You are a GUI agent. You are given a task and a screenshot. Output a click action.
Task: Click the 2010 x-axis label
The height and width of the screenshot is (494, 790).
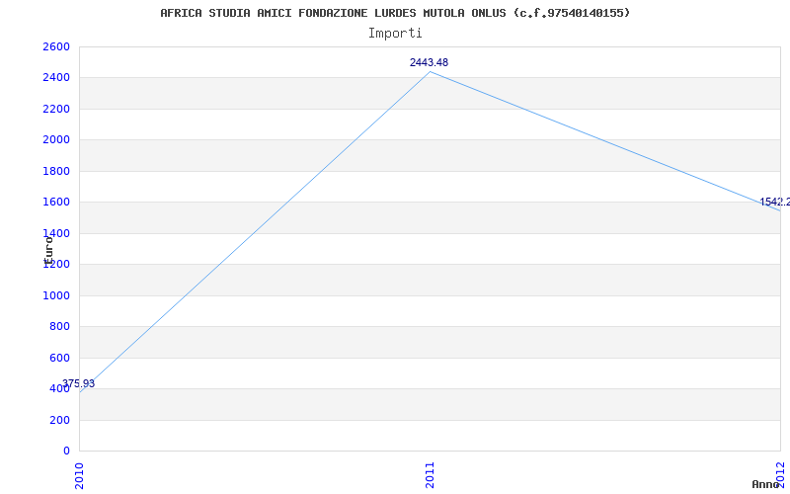(79, 475)
